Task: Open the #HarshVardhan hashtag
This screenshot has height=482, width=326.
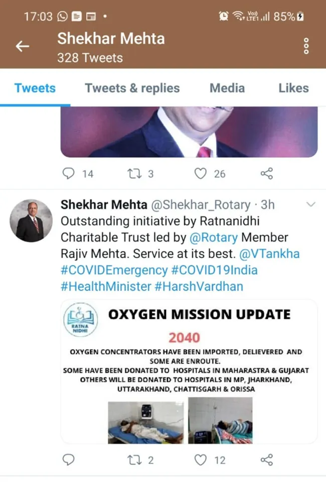Action: (x=199, y=286)
